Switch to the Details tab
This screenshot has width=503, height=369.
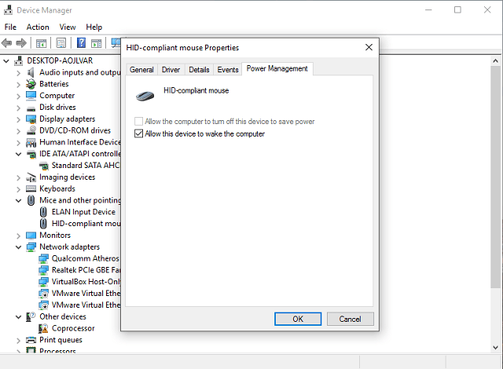click(x=199, y=70)
